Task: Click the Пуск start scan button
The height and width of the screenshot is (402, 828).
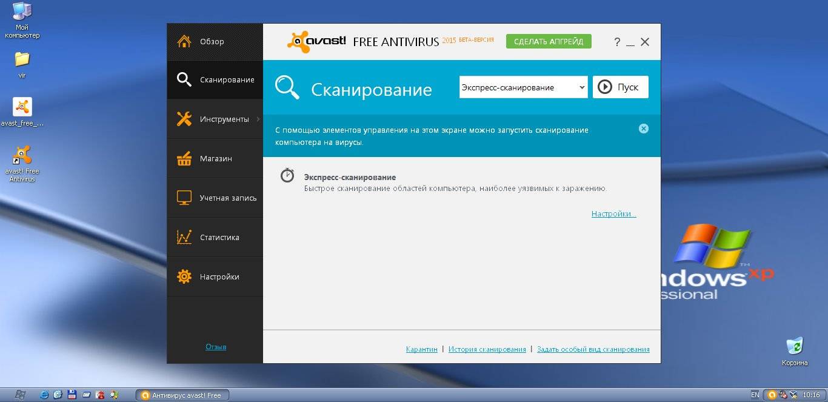Action: (621, 87)
